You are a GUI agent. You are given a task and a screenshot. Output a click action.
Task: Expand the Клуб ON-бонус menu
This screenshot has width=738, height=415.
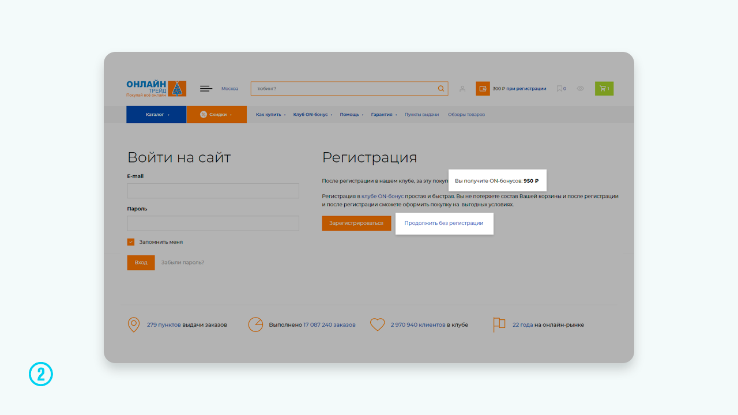312,114
